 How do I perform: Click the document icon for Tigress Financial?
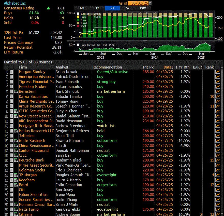(11, 82)
